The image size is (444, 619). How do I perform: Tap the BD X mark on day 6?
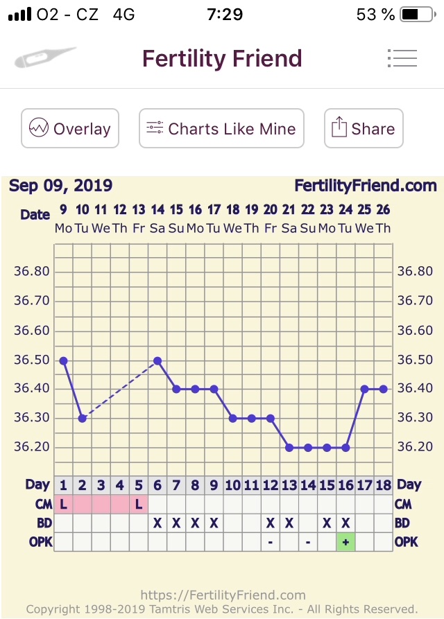coord(157,523)
